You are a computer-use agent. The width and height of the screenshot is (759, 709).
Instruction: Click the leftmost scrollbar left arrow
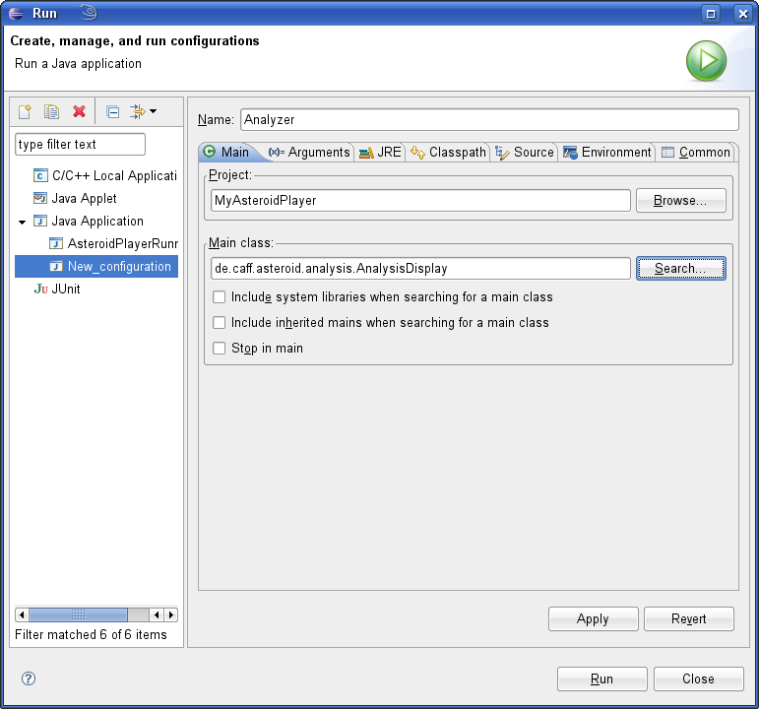tap(22, 615)
